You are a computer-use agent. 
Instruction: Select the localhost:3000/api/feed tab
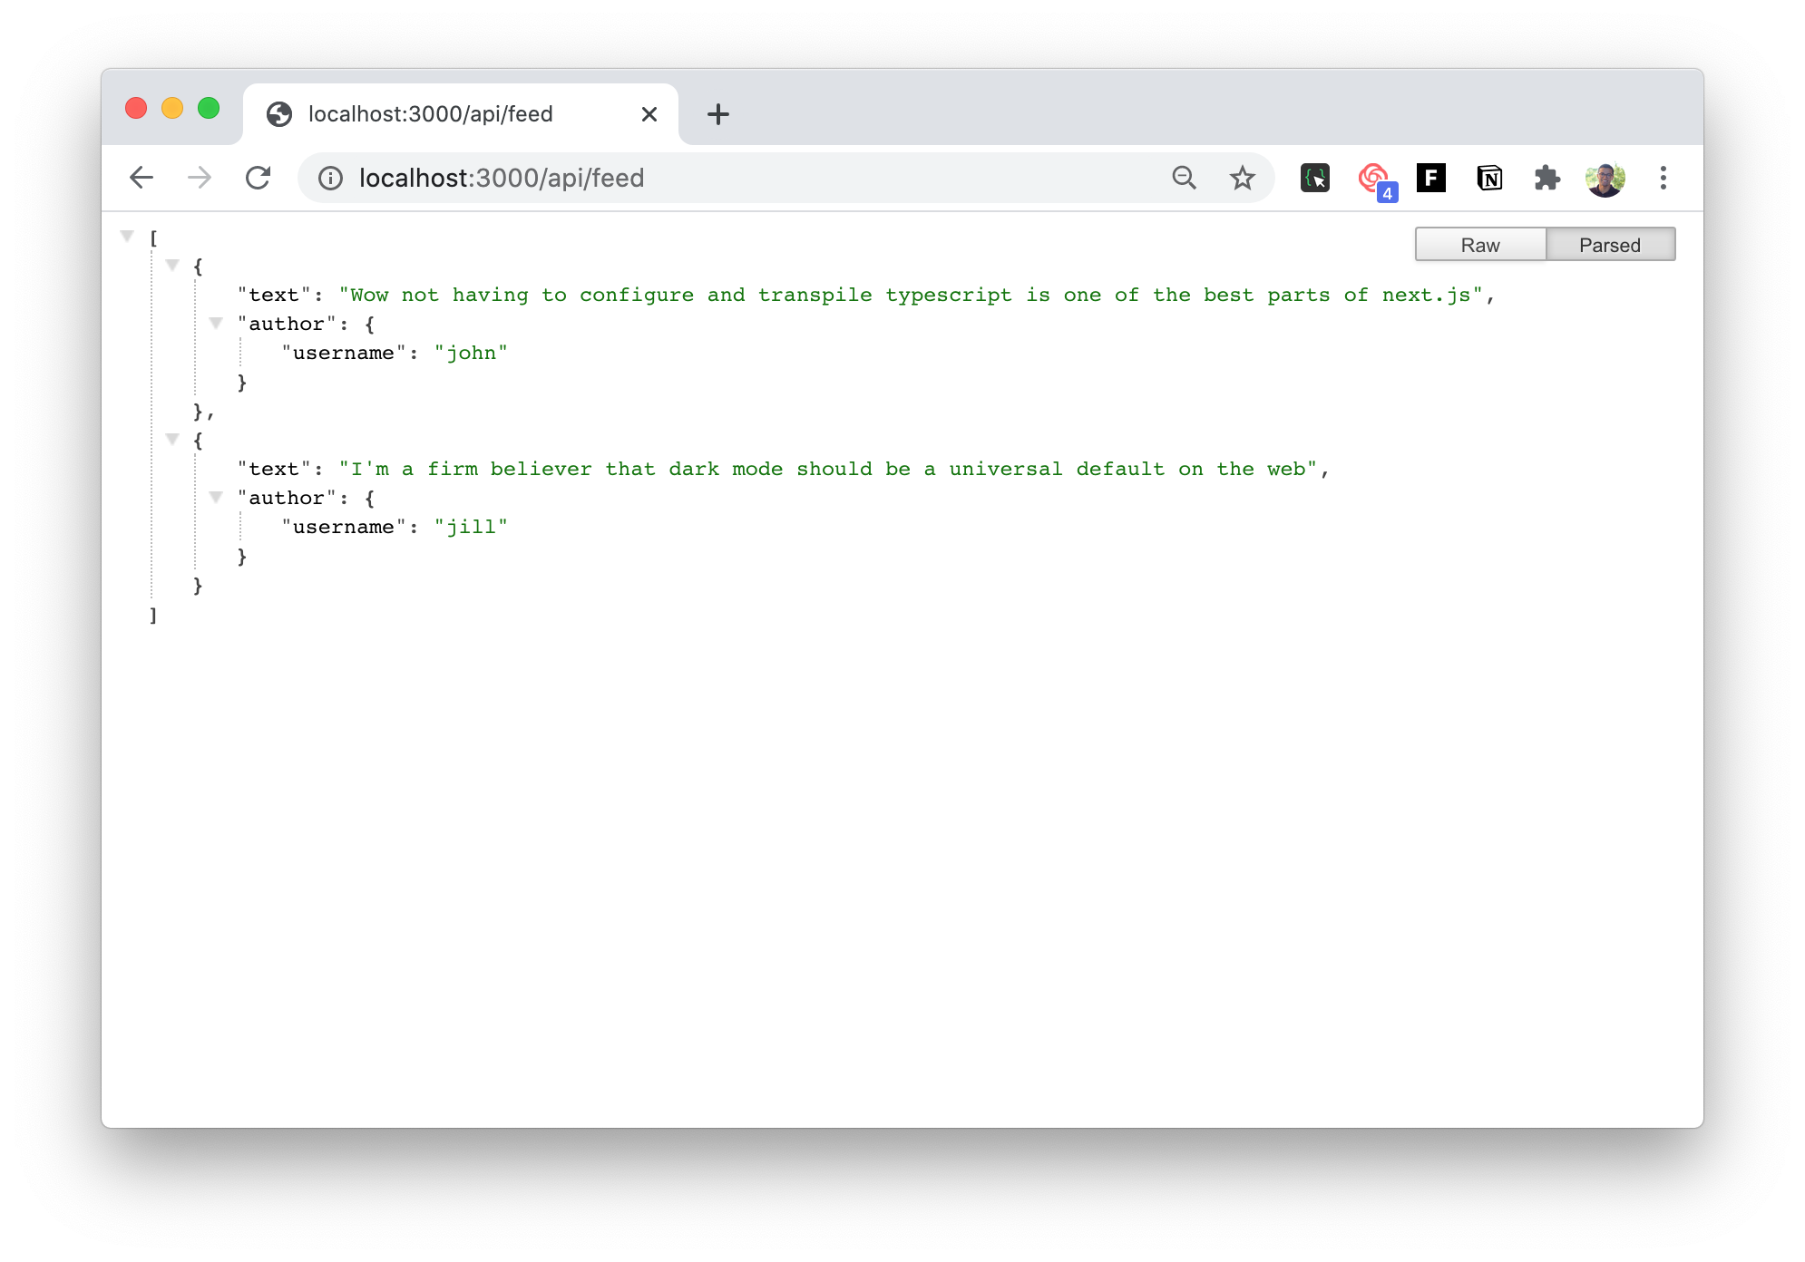(x=431, y=114)
